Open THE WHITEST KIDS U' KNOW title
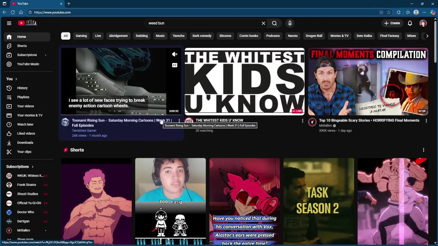This screenshot has width=438, height=246. coord(219,120)
